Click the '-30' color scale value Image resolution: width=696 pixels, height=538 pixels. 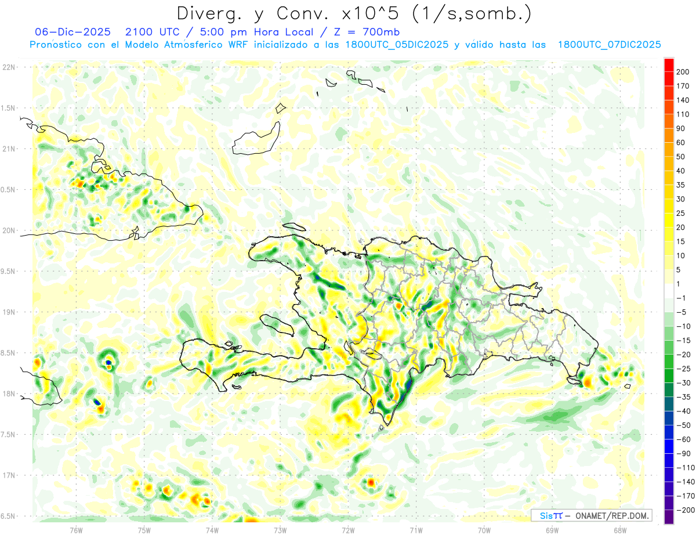(685, 382)
